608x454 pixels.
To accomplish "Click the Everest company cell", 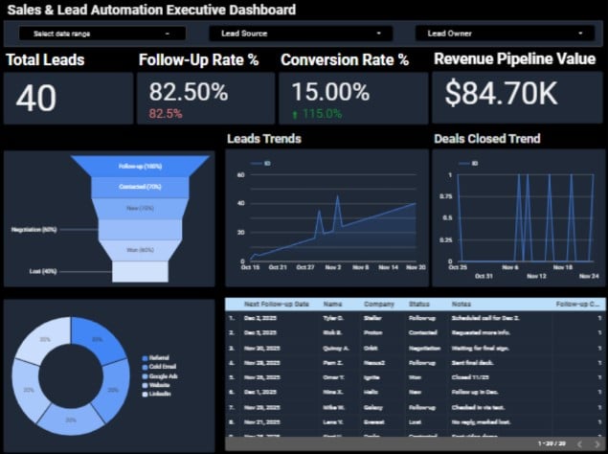I will [373, 422].
